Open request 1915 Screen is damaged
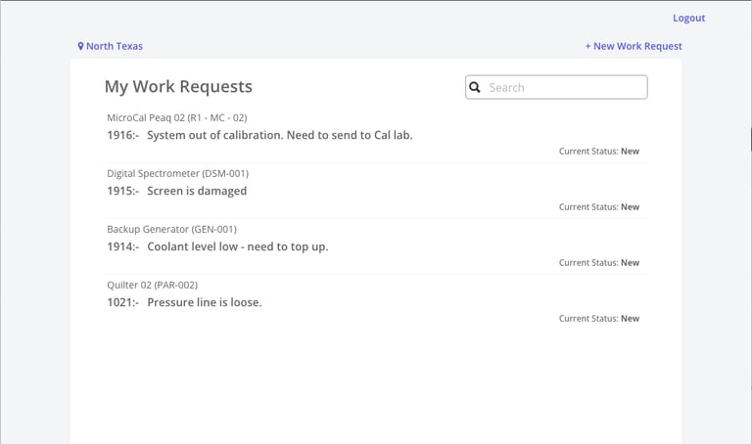 pos(176,191)
